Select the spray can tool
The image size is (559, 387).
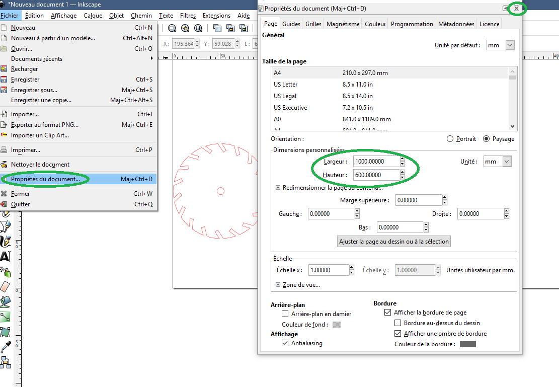click(6, 272)
